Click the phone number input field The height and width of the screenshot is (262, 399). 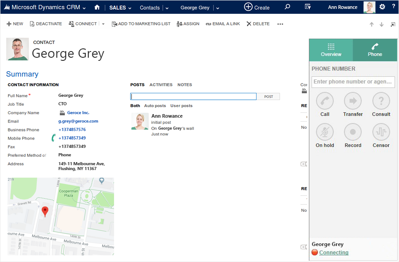(x=353, y=82)
